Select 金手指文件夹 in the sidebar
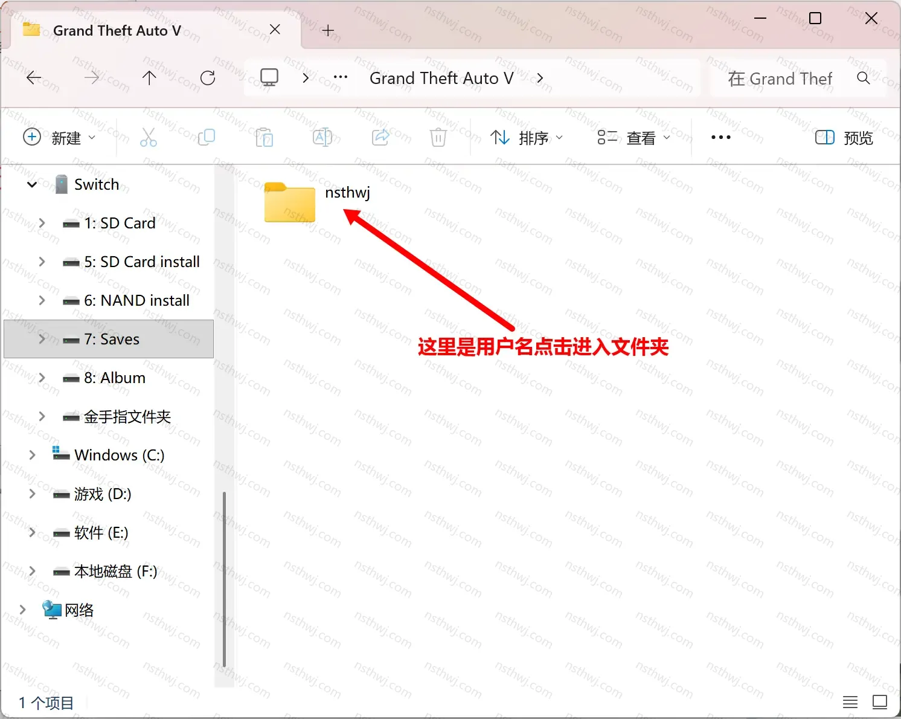Viewport: 901px width, 719px height. [x=127, y=416]
